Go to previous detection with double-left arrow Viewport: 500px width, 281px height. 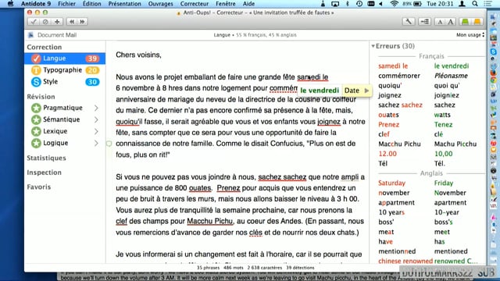click(x=72, y=22)
